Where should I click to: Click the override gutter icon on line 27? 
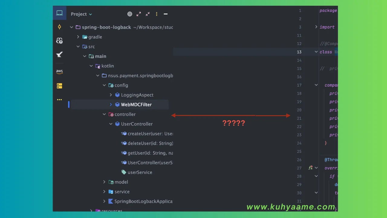click(x=311, y=168)
